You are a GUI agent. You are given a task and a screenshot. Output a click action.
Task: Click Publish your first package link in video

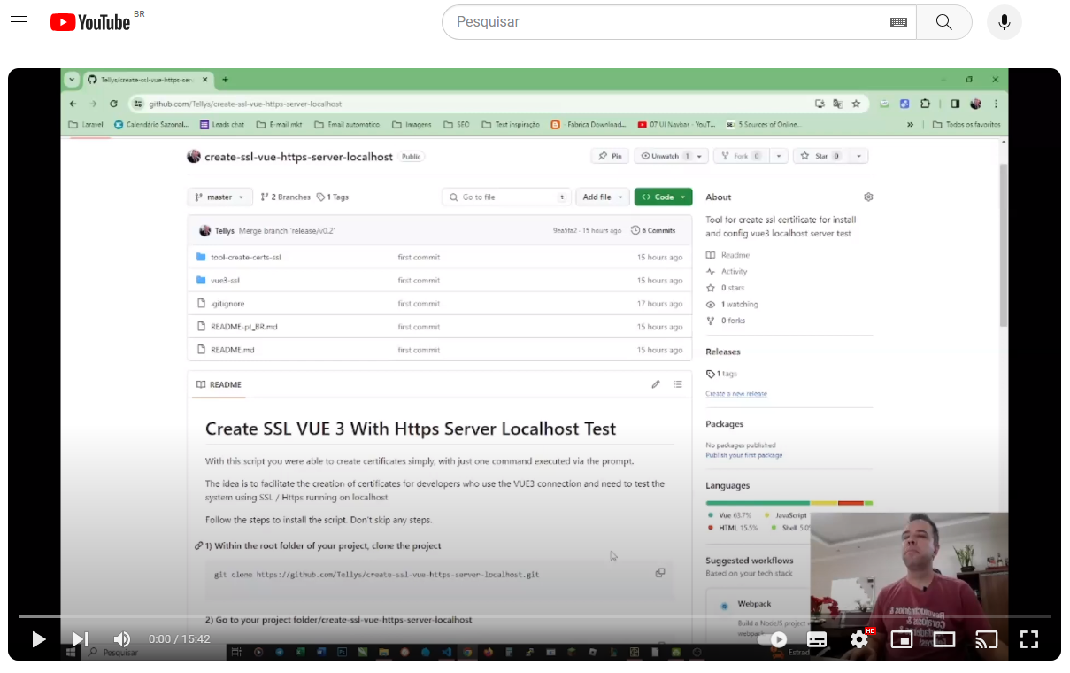point(744,455)
